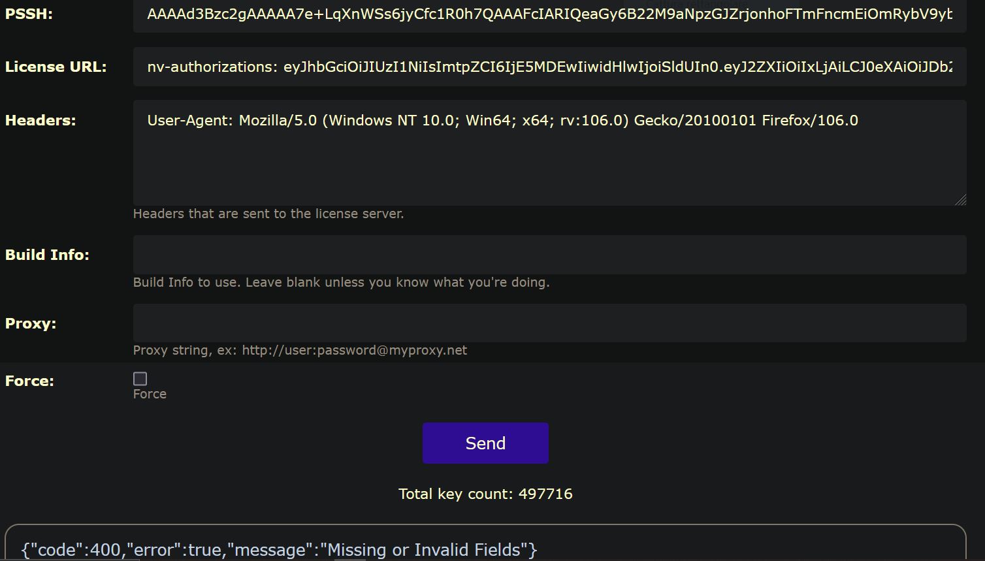The image size is (985, 561).
Task: Focus the License URL text box
Action: coord(549,67)
